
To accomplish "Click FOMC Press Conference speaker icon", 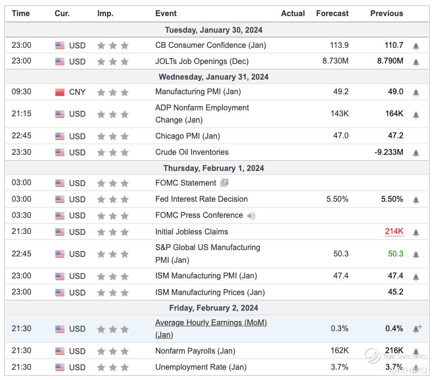I will tap(251, 215).
